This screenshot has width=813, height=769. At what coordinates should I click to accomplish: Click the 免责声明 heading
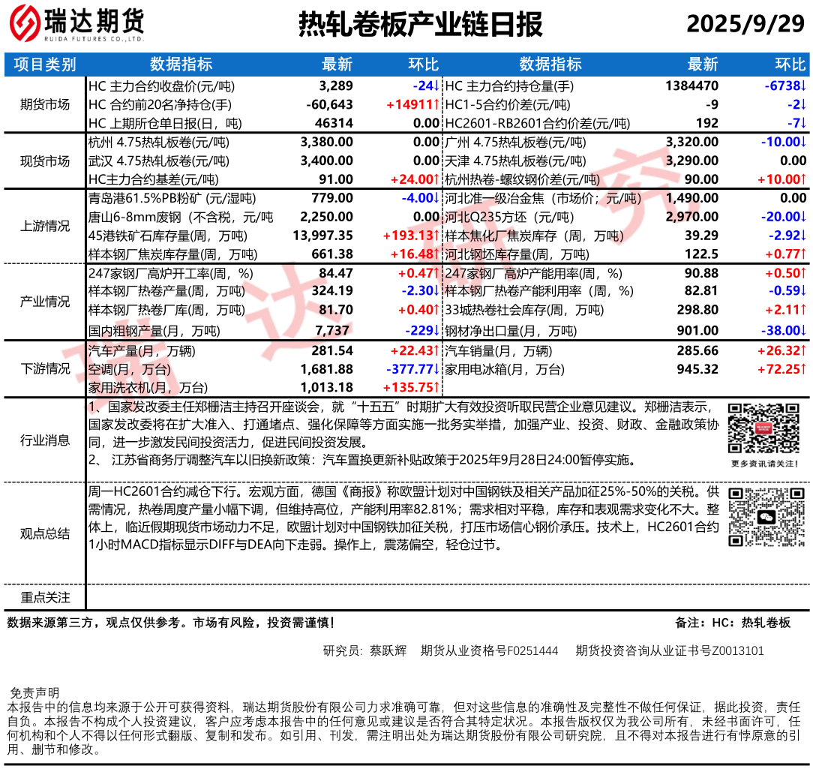34,692
